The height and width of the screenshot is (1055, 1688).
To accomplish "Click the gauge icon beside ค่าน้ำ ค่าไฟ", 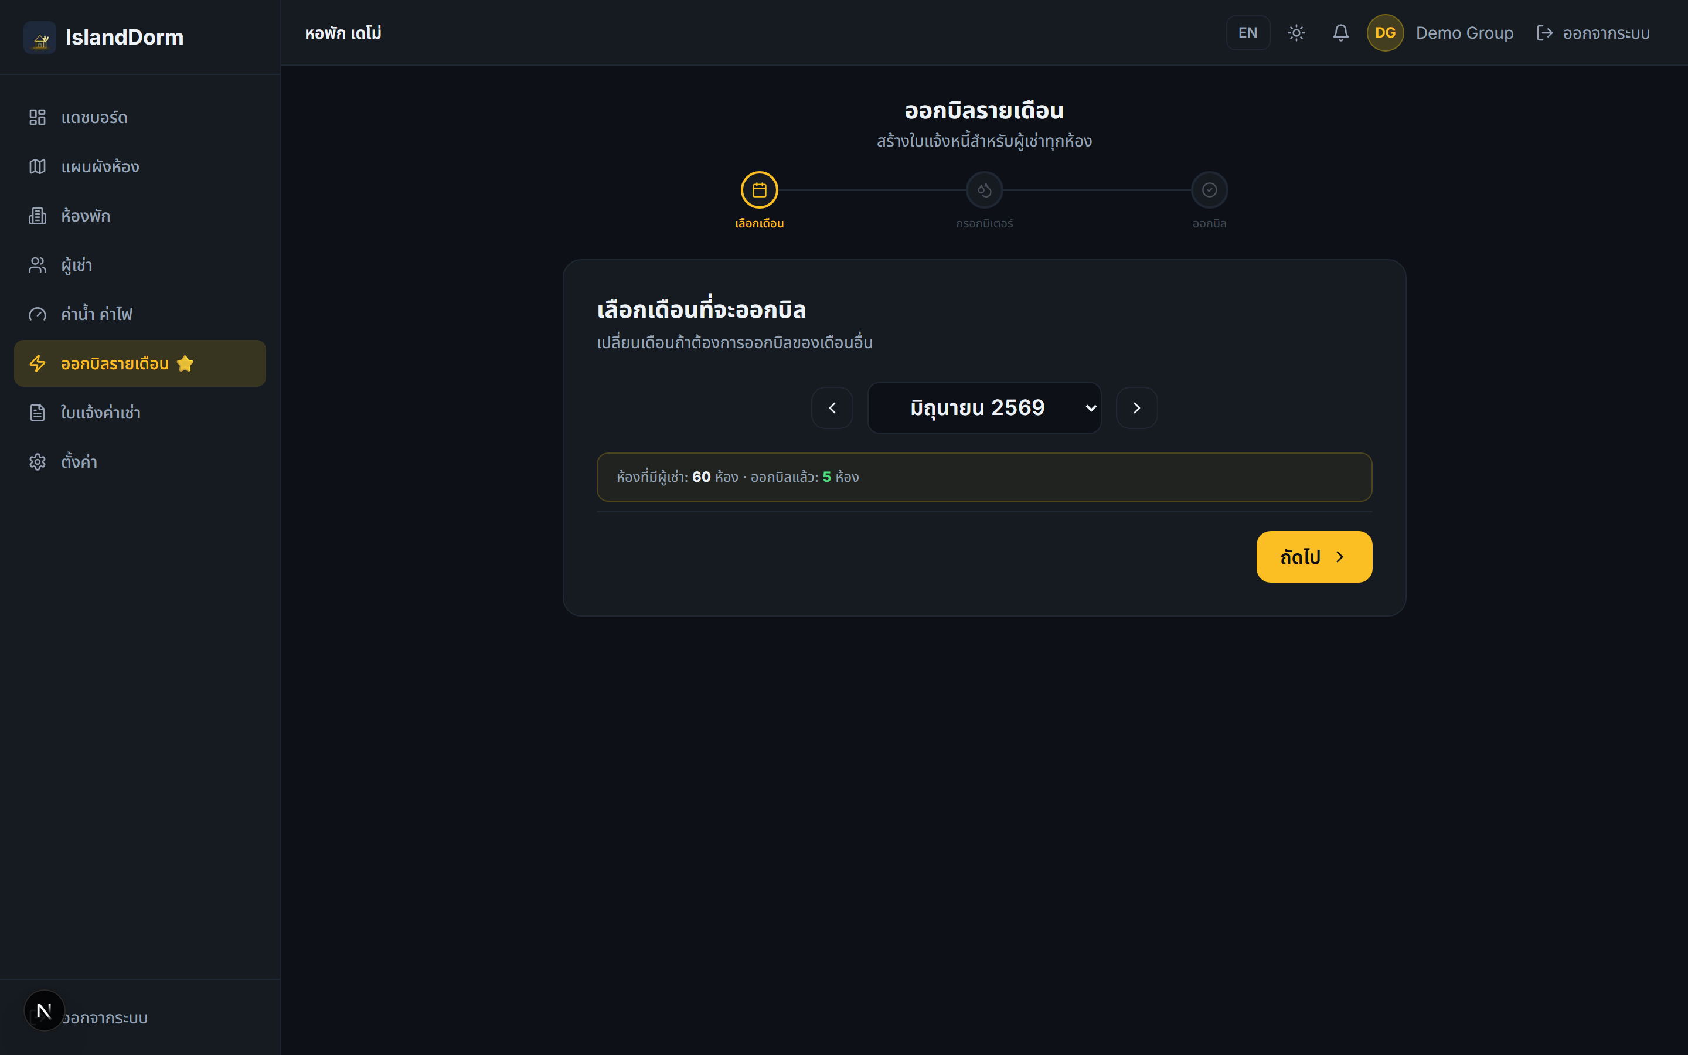I will [x=38, y=314].
